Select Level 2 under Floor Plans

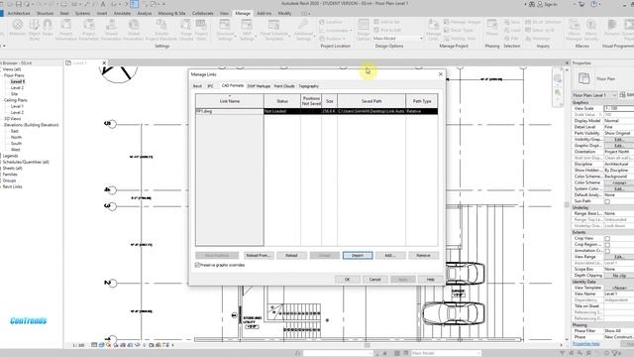coord(17,88)
